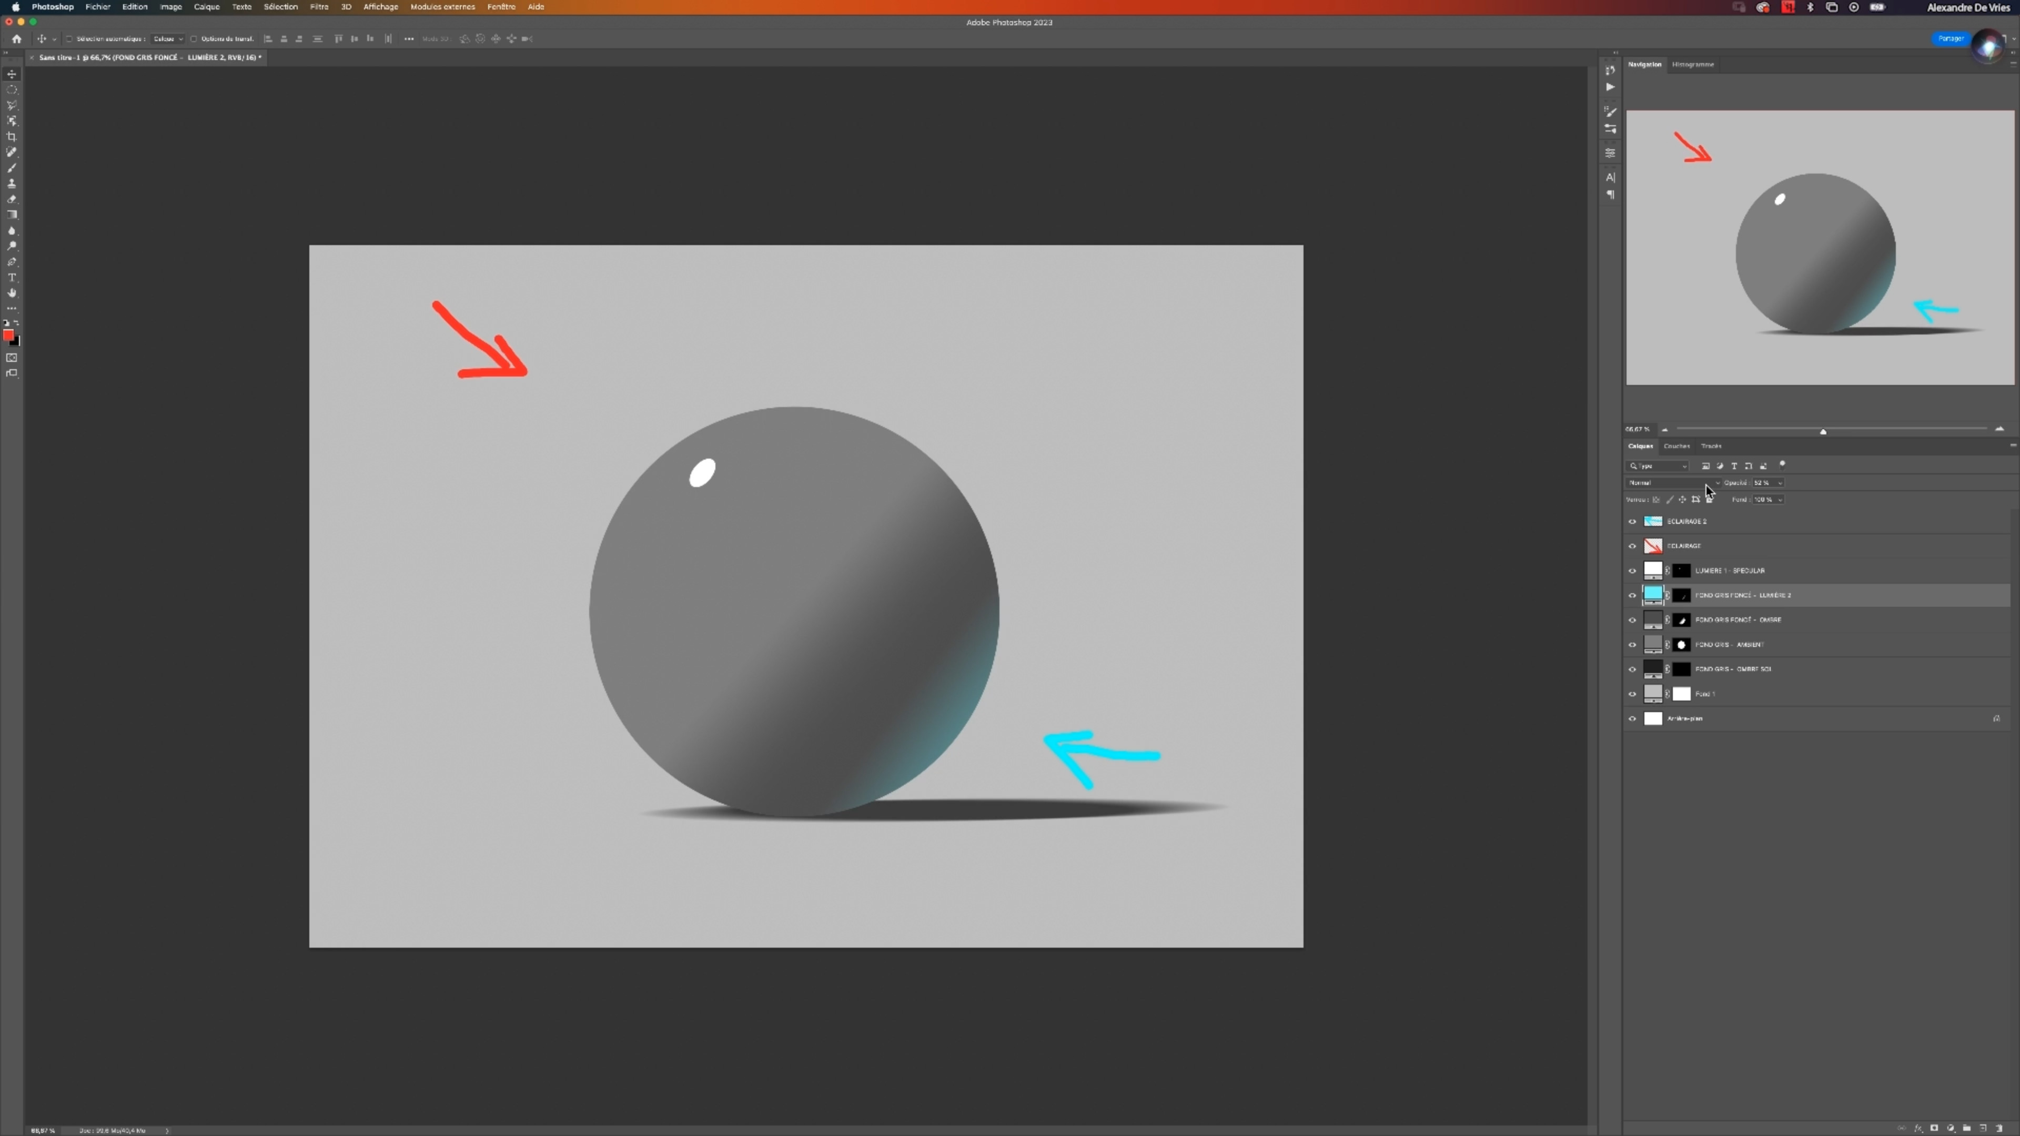
Task: Switch to the Couches tab
Action: click(1676, 446)
